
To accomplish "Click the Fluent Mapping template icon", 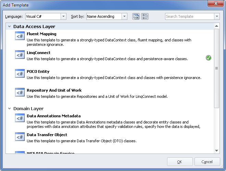I will tap(20, 36).
